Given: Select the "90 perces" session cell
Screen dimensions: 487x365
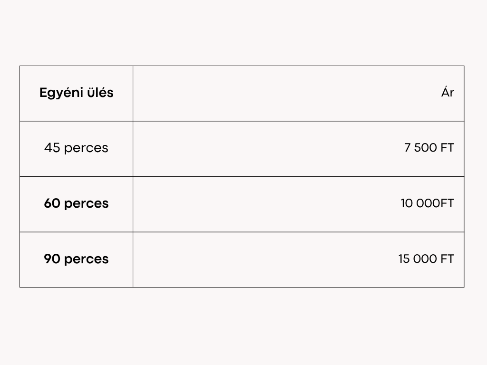Looking at the screenshot, I should (76, 259).
